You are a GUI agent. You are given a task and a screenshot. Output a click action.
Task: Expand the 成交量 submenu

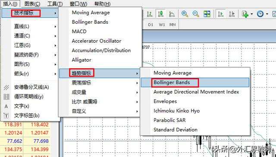(100, 92)
